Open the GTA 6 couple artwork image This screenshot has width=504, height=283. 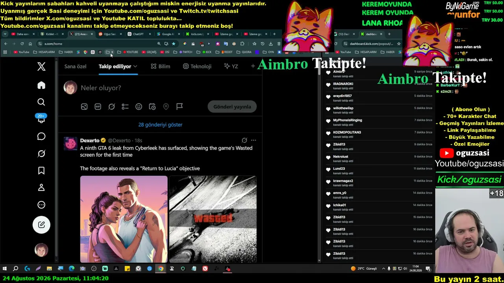click(x=124, y=219)
